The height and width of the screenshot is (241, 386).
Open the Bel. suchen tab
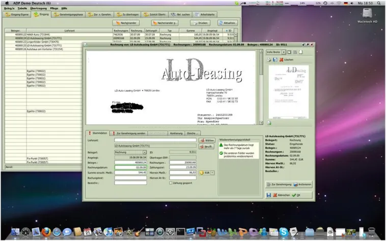180,15
